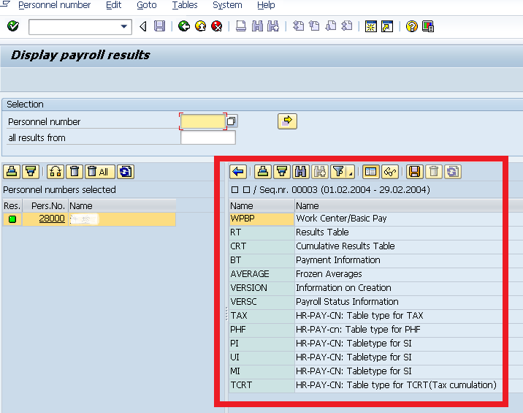
Task: Click the Res. column header
Action: pos(12,205)
